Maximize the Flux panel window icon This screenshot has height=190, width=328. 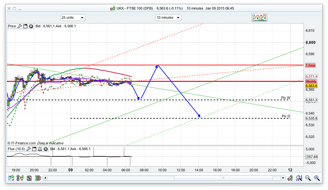click(34, 149)
